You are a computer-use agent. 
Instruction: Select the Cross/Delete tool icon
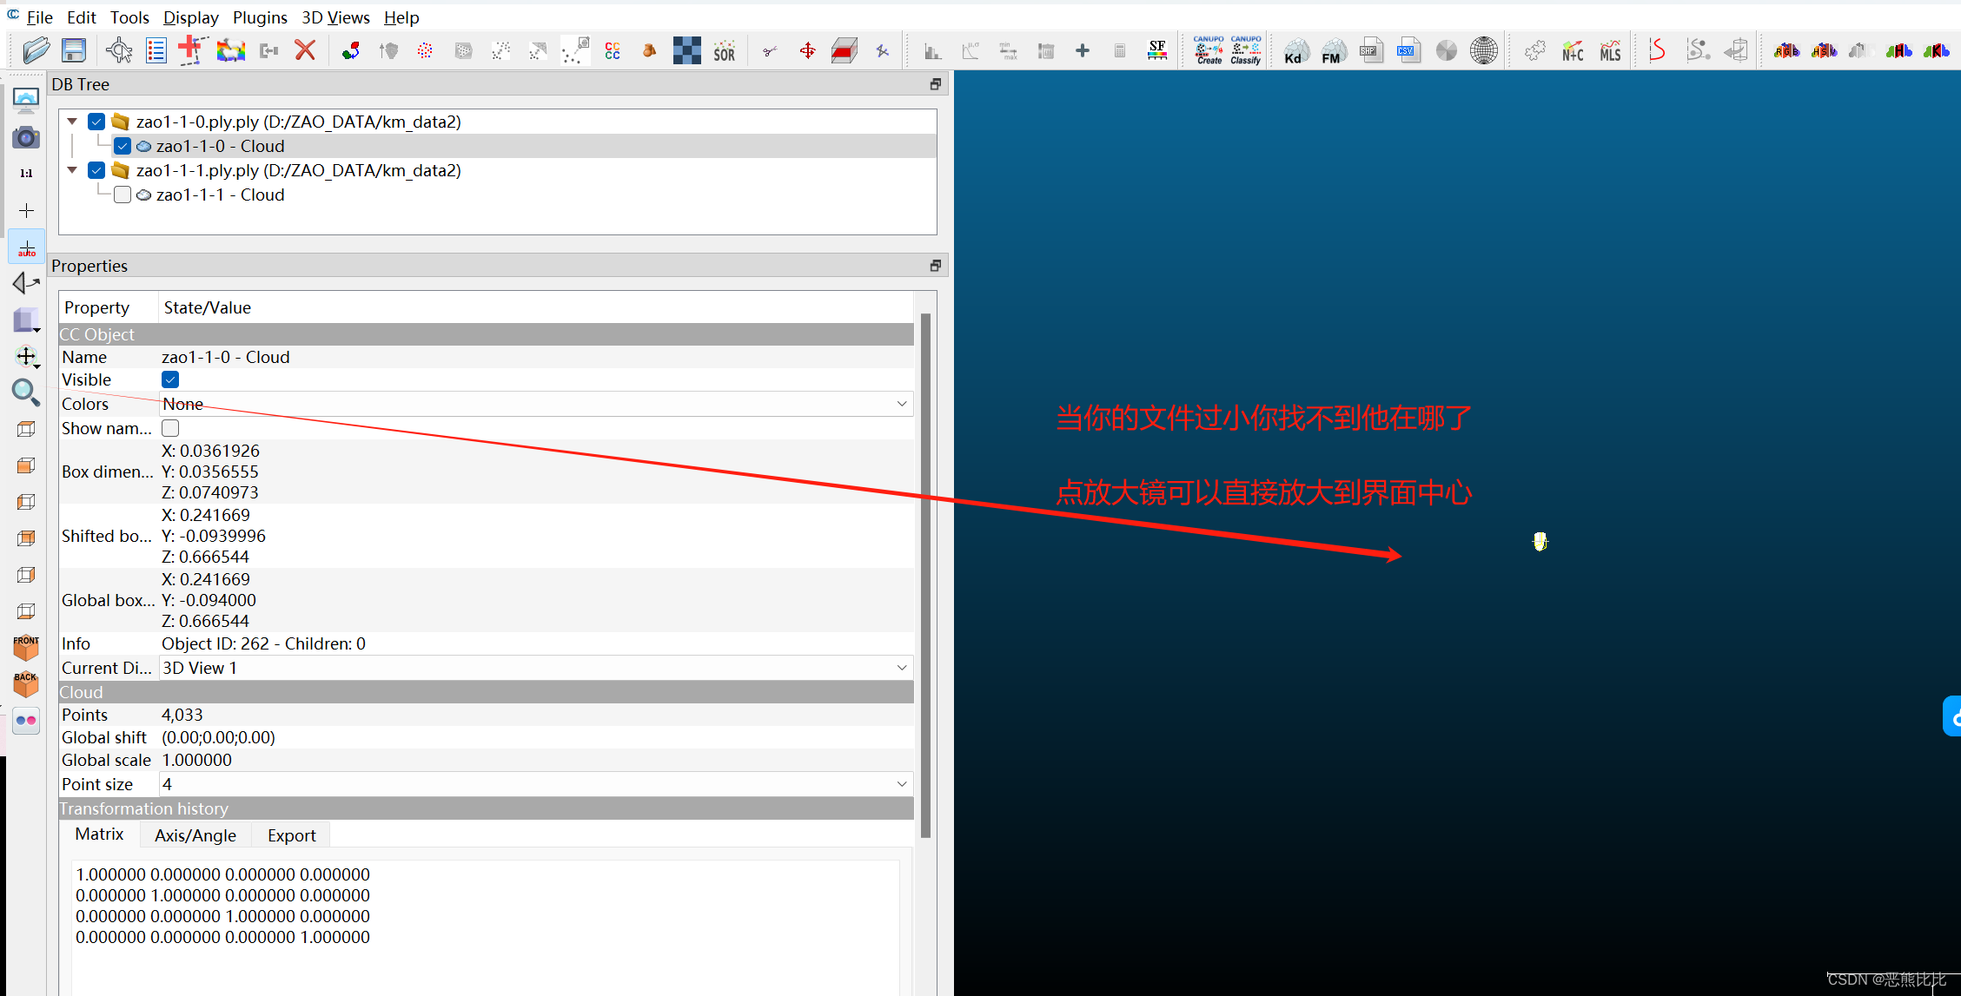click(x=305, y=49)
